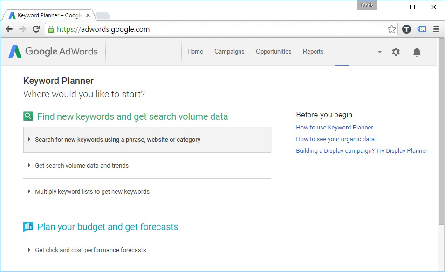Click Find new keywords heading
This screenshot has height=272, width=445.
[x=132, y=116]
